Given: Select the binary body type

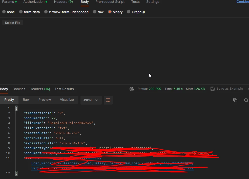Looking at the screenshot, I should (x=110, y=12).
